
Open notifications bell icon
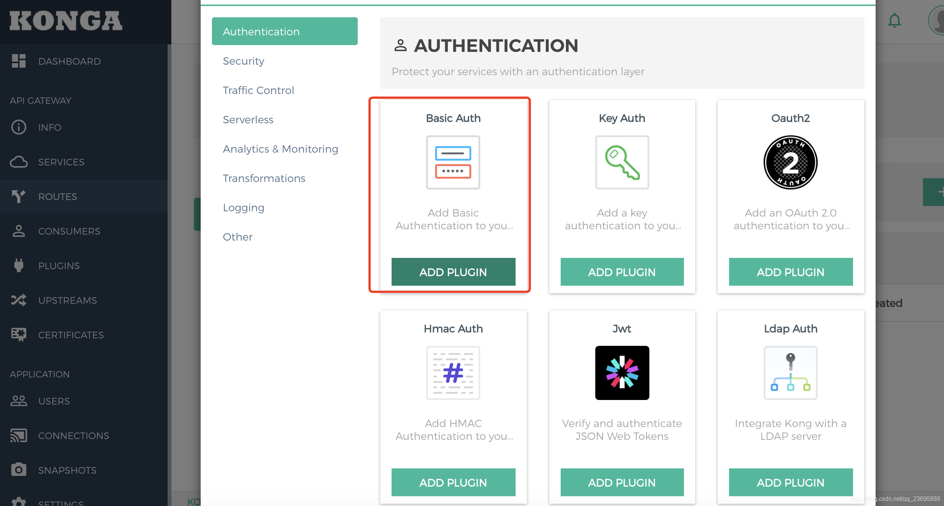point(894,20)
